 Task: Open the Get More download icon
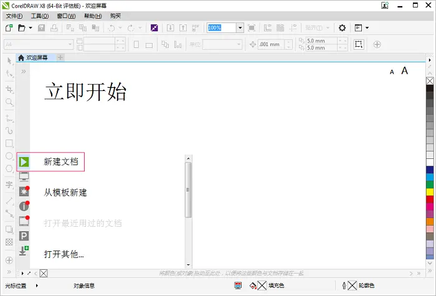tap(24, 251)
